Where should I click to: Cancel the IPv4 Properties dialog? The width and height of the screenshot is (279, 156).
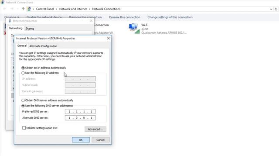pyautogui.click(x=101, y=140)
